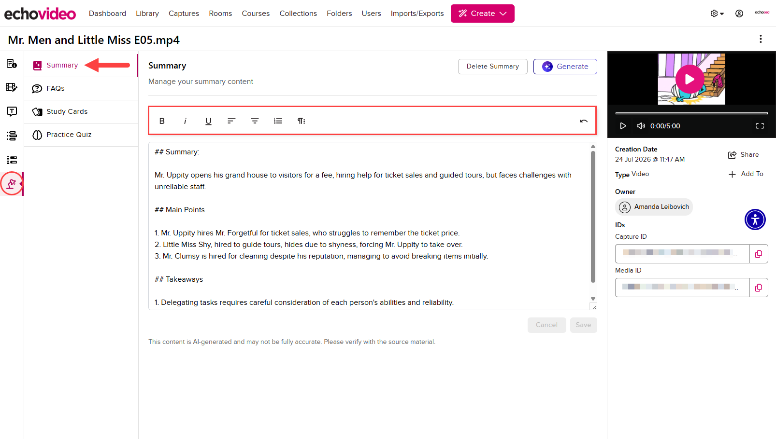Image resolution: width=776 pixels, height=439 pixels.
Task: Click the scroll down arrow in editor
Action: click(593, 299)
